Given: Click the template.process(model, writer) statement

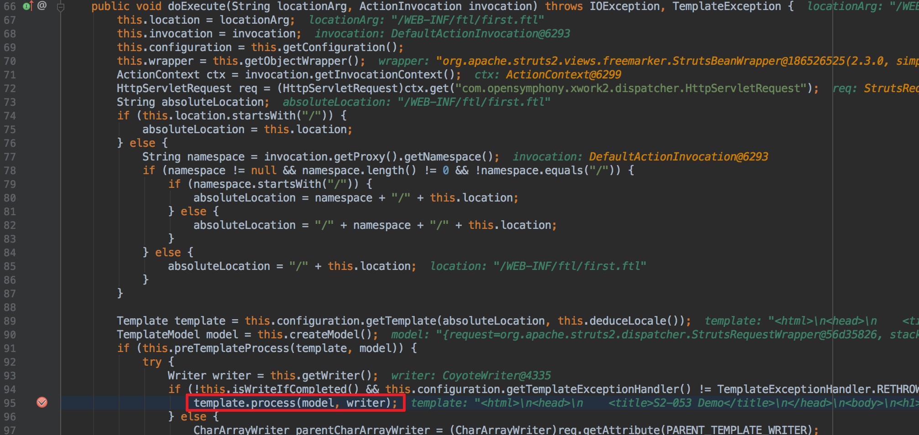Looking at the screenshot, I should click(295, 403).
